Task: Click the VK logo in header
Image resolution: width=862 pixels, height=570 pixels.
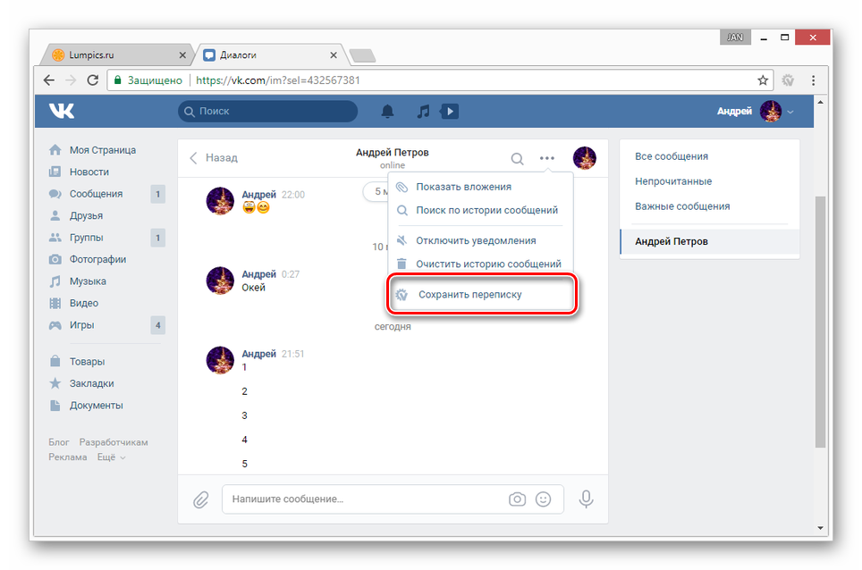Action: pyautogui.click(x=62, y=111)
